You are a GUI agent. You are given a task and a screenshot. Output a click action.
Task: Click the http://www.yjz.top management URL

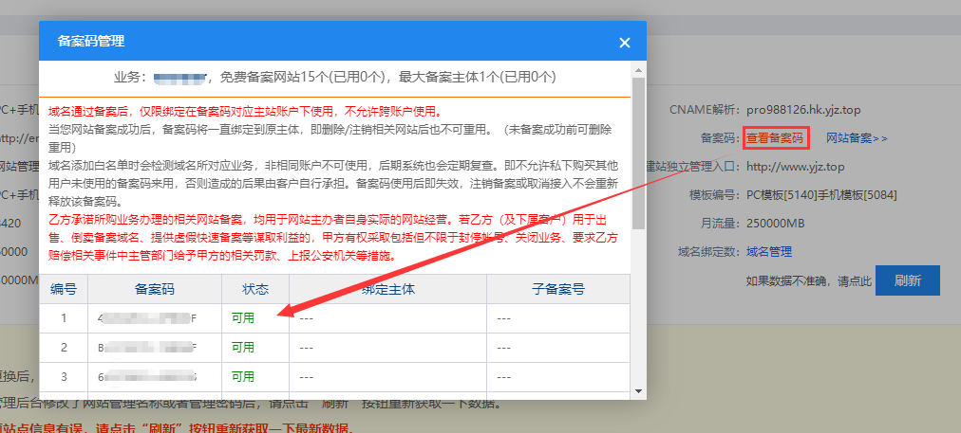point(795,167)
